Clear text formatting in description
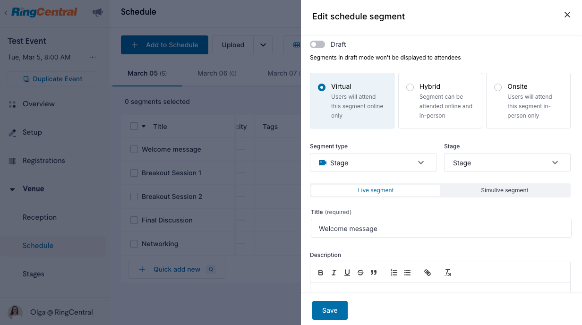The image size is (582, 325). (448, 273)
